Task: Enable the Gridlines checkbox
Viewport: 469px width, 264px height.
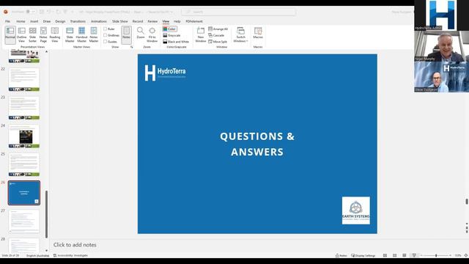Action: pos(111,35)
